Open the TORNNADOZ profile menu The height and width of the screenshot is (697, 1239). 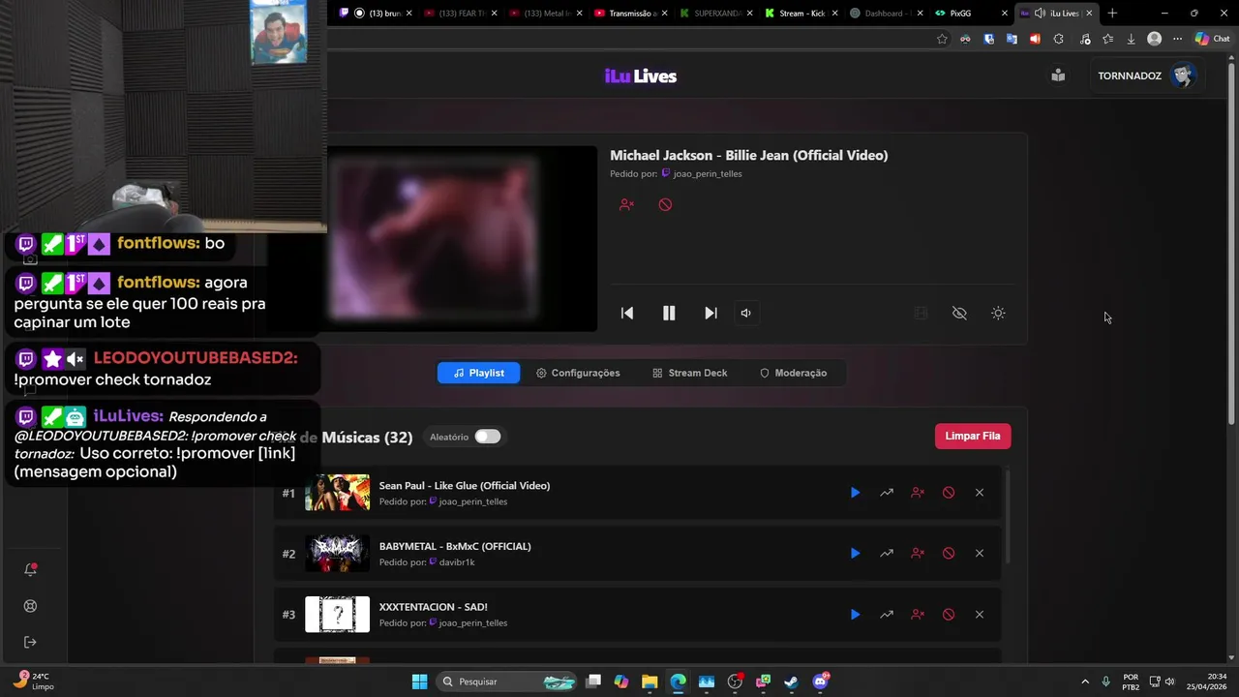(1147, 76)
